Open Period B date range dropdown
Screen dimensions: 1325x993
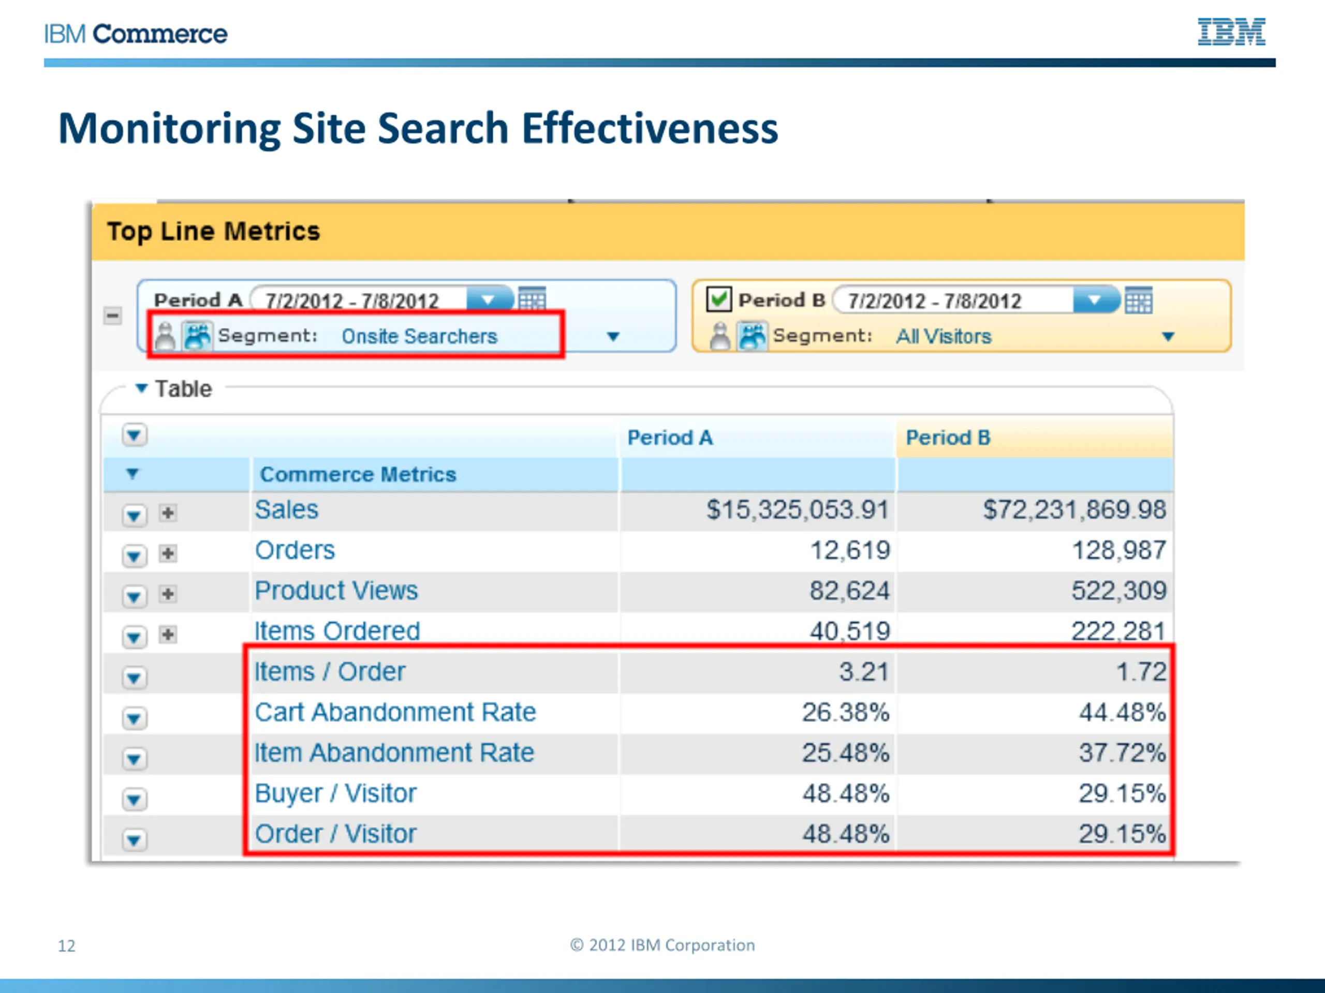pyautogui.click(x=1095, y=300)
